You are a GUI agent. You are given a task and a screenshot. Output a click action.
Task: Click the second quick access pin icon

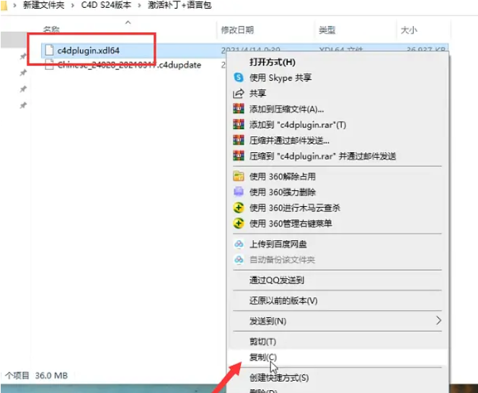click(x=23, y=73)
